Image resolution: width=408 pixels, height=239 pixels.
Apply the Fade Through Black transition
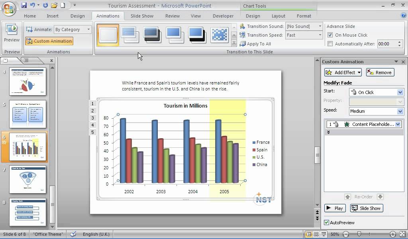pos(152,35)
